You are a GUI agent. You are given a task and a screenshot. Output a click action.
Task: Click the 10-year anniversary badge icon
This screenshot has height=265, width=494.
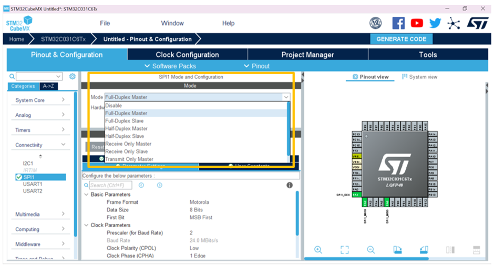pyautogui.click(x=375, y=23)
